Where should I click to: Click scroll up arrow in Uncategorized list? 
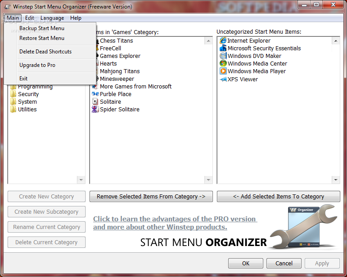tap(336, 41)
